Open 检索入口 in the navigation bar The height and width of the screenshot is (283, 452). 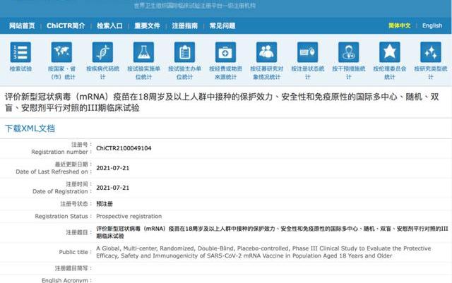109,26
